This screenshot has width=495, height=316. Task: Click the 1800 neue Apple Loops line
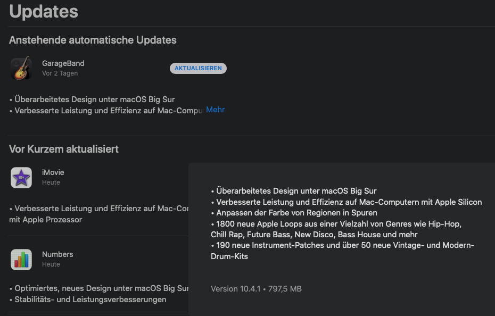click(x=336, y=224)
